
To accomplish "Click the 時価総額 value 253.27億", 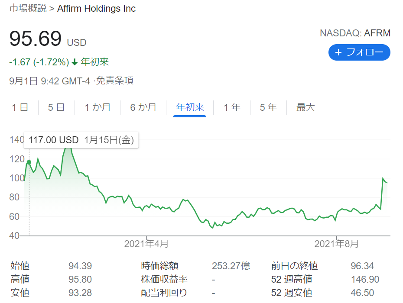I will coord(231,266).
